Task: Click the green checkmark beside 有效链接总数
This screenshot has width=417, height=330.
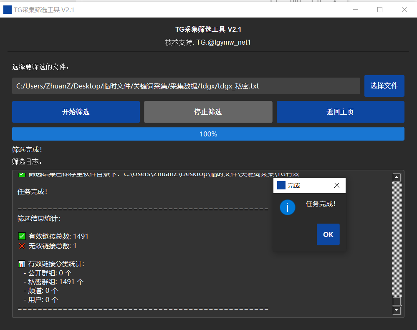Action: [x=22, y=236]
